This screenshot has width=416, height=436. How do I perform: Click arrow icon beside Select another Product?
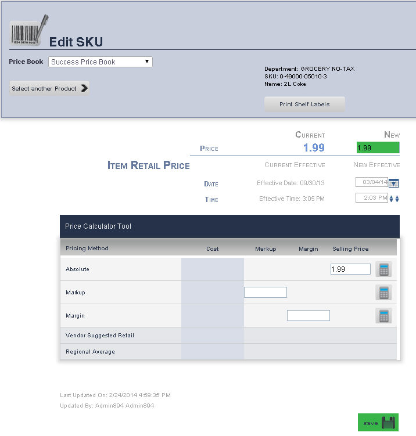pyautogui.click(x=84, y=88)
